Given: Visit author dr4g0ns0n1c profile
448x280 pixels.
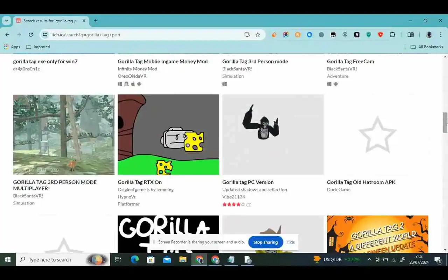Looking at the screenshot, I should [27, 69].
